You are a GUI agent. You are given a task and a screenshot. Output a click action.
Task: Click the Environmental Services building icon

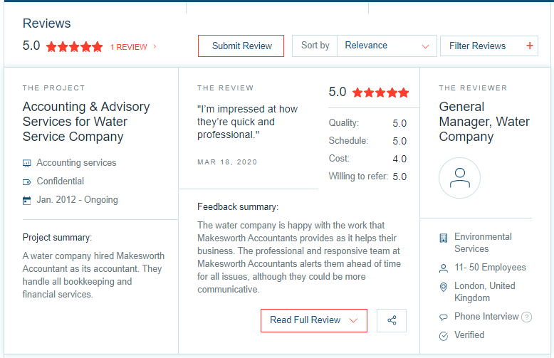click(444, 237)
